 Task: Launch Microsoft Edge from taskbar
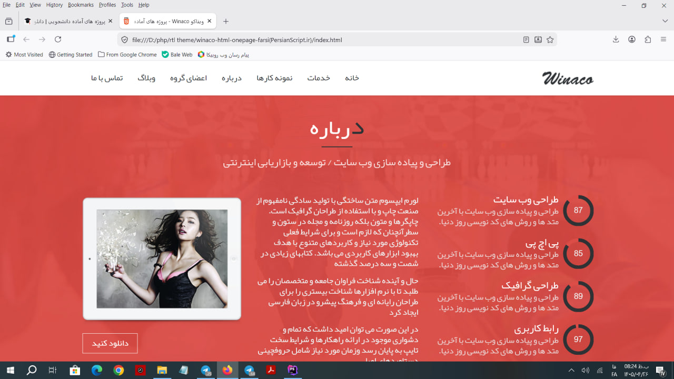pos(97,370)
